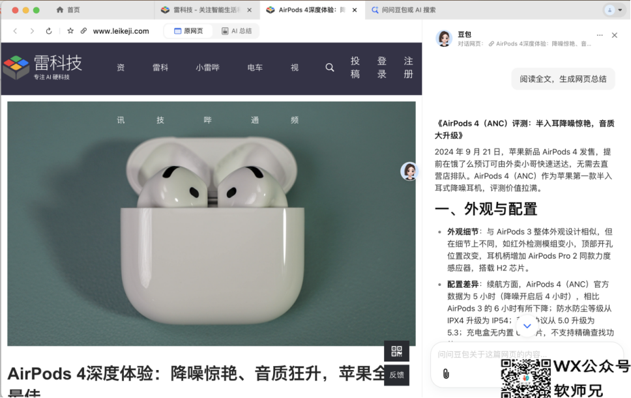Screen dimensions: 631x398
Task: Copy the page link icon
Action: (x=83, y=31)
